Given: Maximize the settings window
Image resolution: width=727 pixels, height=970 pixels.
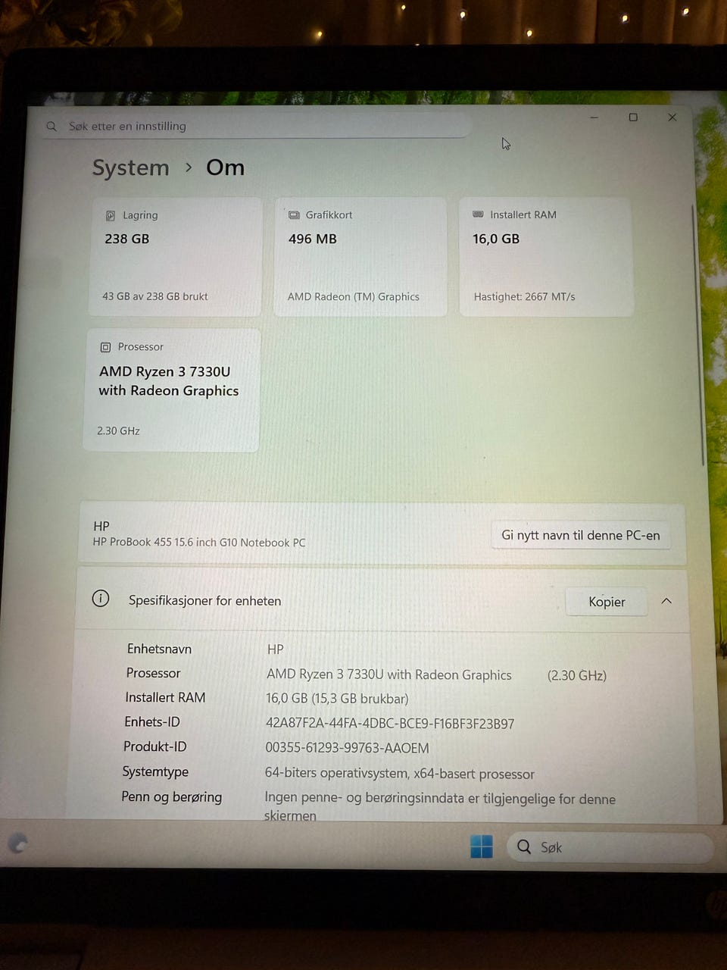Looking at the screenshot, I should 633,117.
